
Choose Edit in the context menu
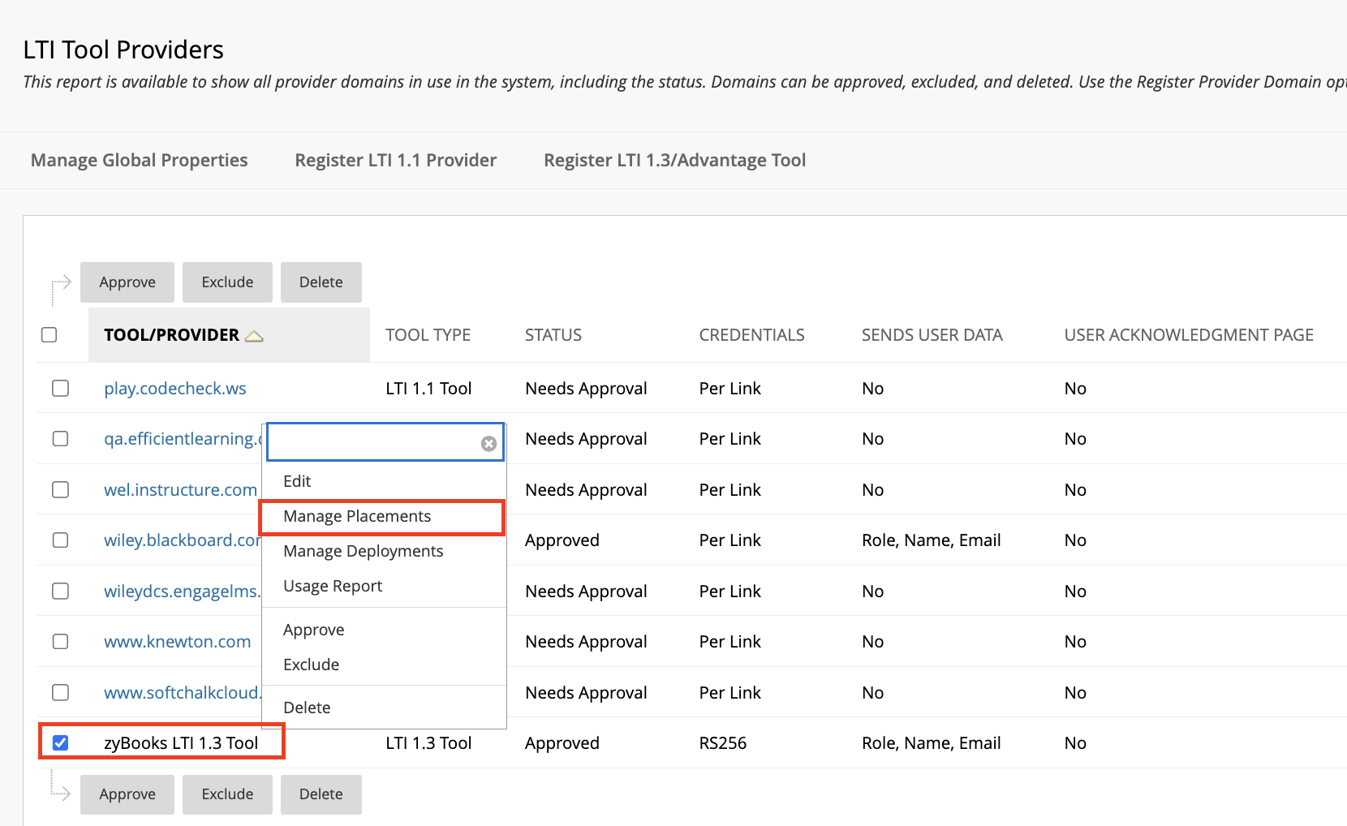(x=296, y=480)
